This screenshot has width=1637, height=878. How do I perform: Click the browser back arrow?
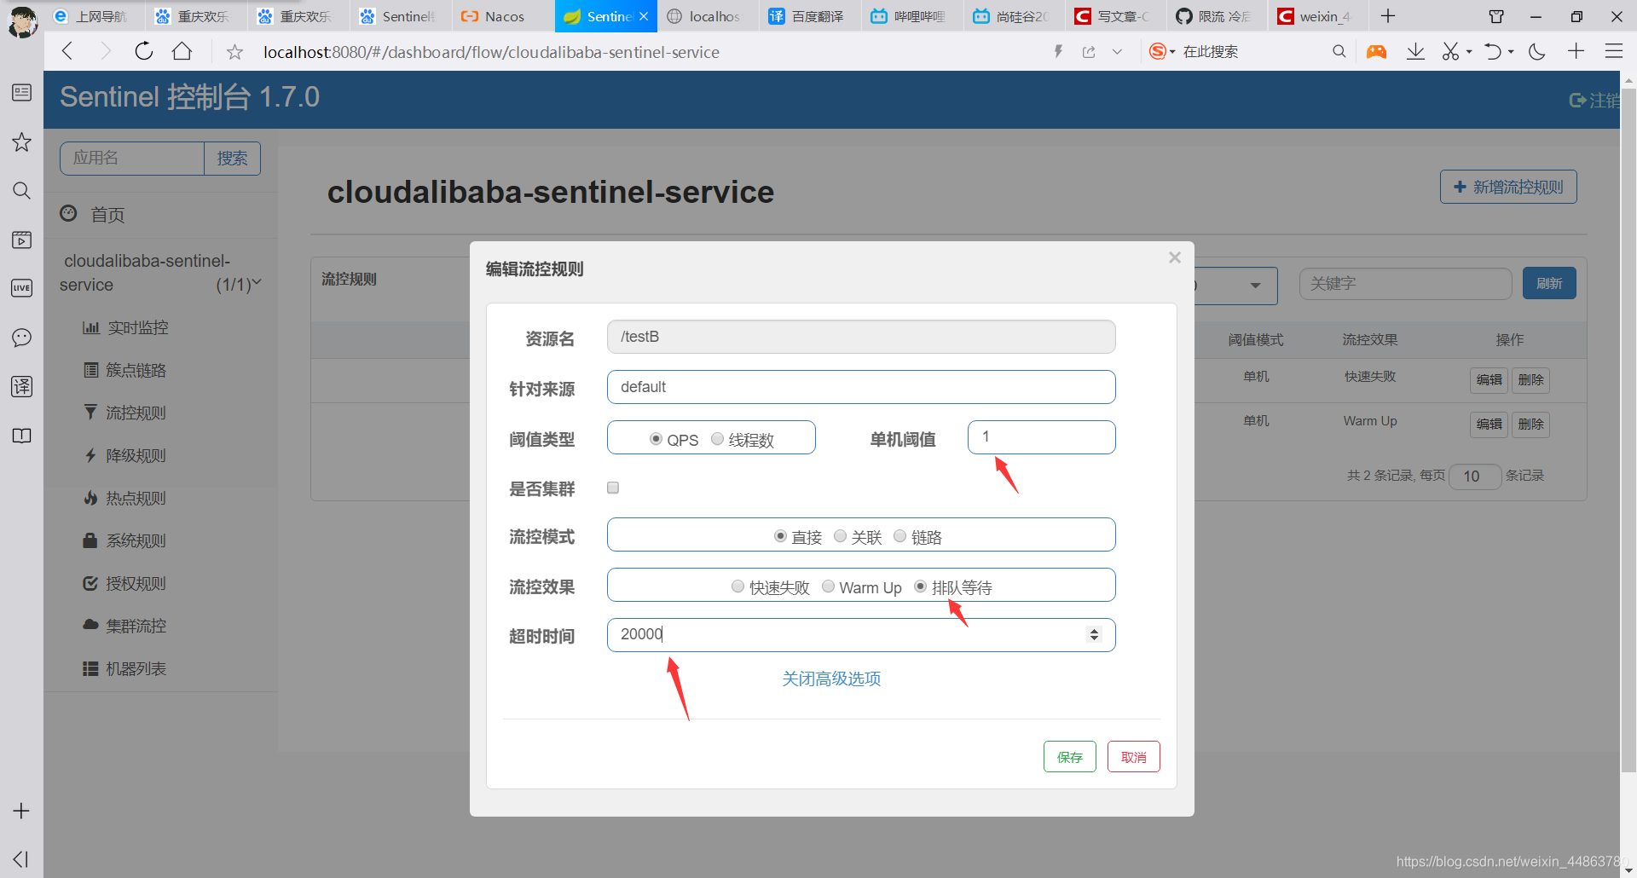click(x=67, y=51)
